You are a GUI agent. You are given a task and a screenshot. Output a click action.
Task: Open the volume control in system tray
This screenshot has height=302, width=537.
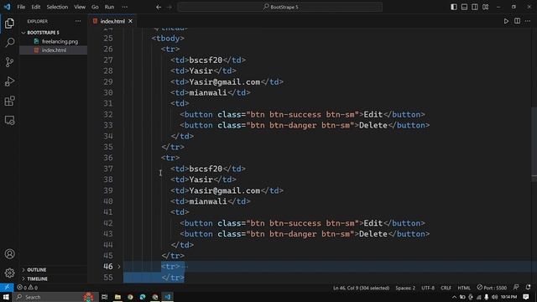[x=494, y=297]
